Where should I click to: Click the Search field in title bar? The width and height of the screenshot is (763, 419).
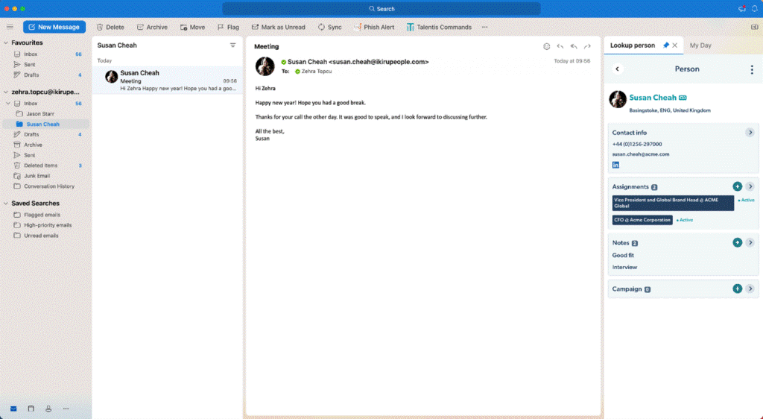381,9
